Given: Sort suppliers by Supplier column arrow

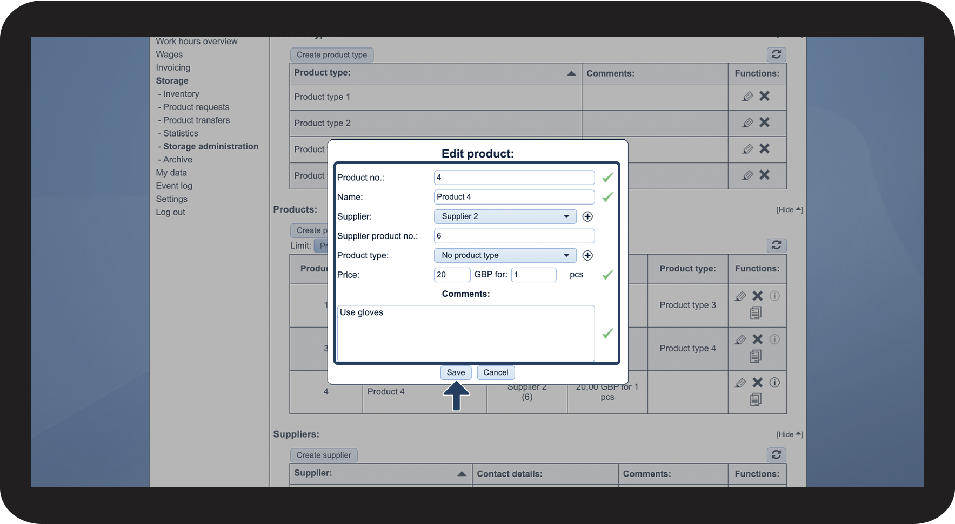Looking at the screenshot, I should coord(462,474).
